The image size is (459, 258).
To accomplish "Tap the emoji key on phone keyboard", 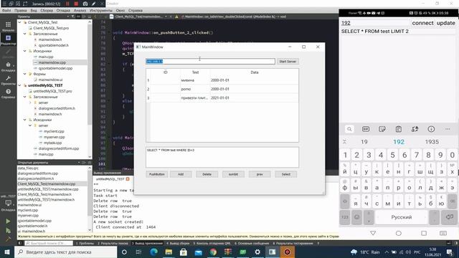I will pyautogui.click(x=357, y=217).
